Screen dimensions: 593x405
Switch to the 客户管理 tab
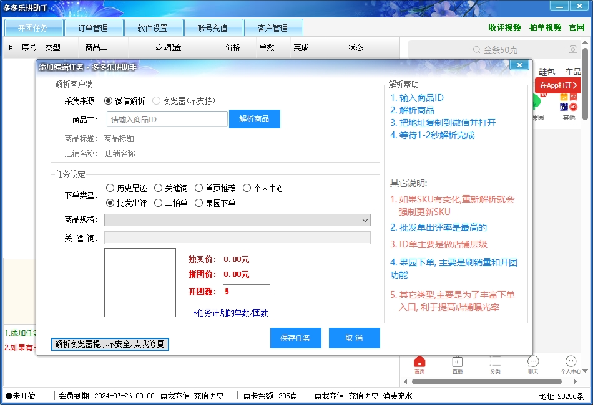pos(273,28)
